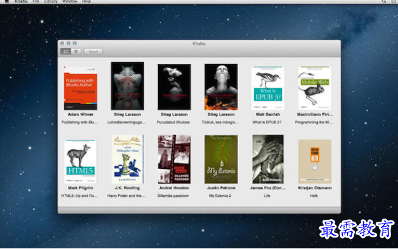Click author name James Fox (Con...
Image resolution: width=398 pixels, height=249 pixels.
[x=268, y=188]
